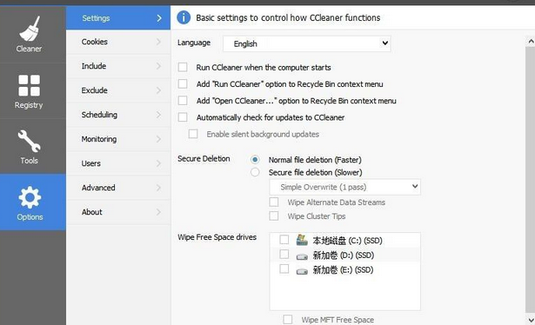Click the chevron beside Users
The width and height of the screenshot is (535, 325).
[158, 163]
